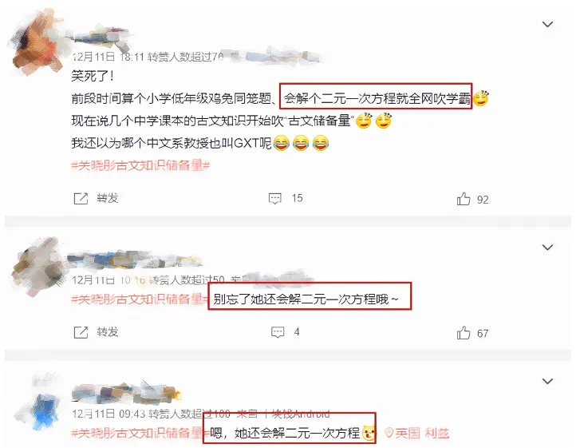This screenshot has height=448, width=580.
Task: Click the 英国 利兹 location link
Action: (x=422, y=433)
